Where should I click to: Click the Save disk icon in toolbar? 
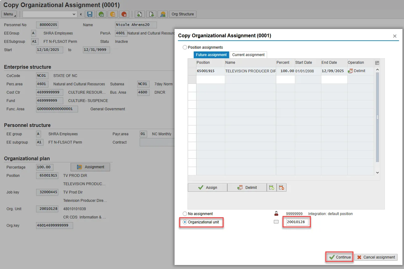click(90, 14)
